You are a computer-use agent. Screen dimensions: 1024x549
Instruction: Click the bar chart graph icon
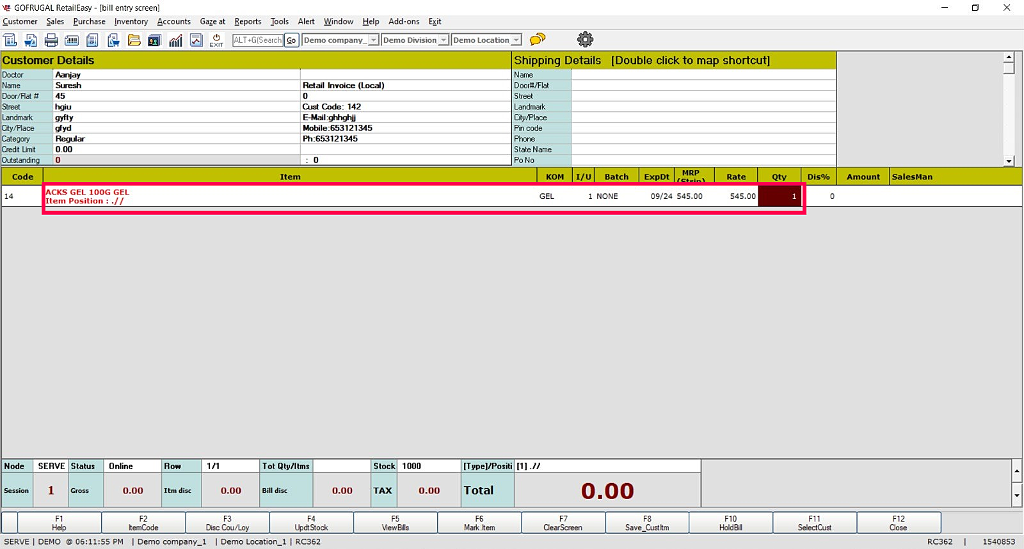(x=175, y=40)
